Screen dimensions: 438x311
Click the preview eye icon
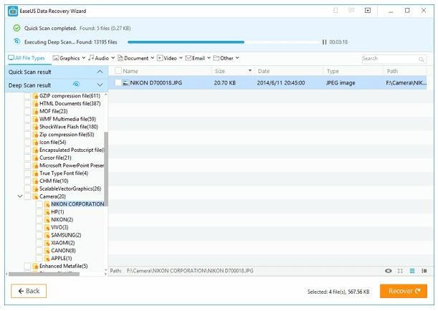pos(389,271)
